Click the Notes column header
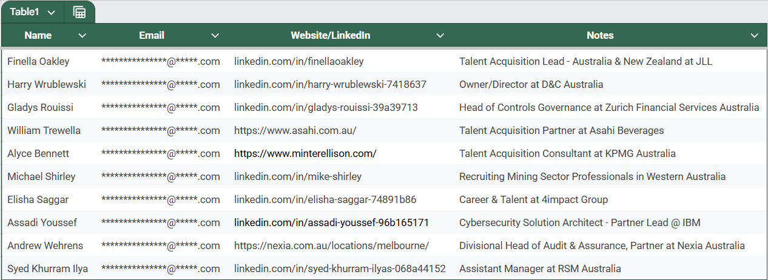The height and width of the screenshot is (280, 768). (x=600, y=36)
